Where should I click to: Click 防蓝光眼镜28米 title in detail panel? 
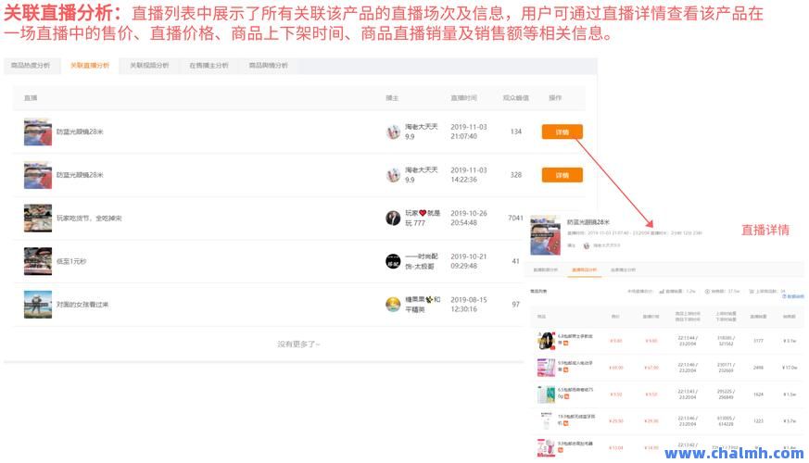[588, 222]
